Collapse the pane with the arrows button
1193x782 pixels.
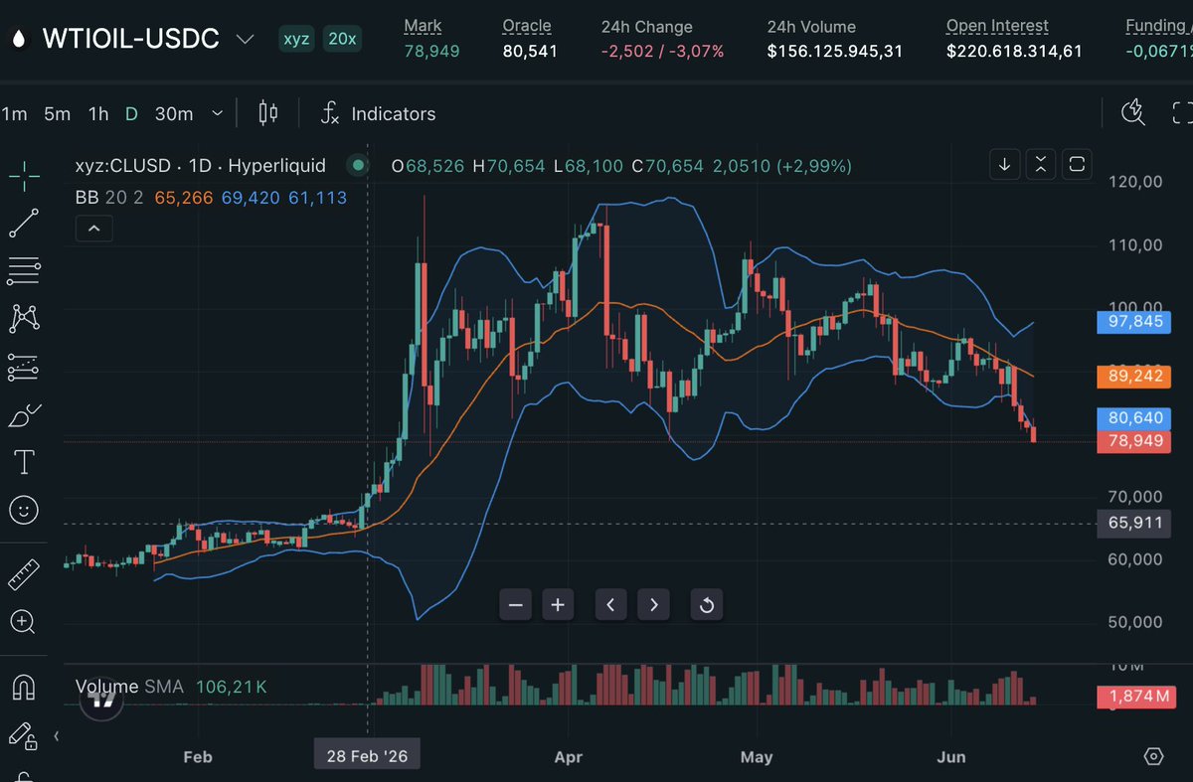1040,164
